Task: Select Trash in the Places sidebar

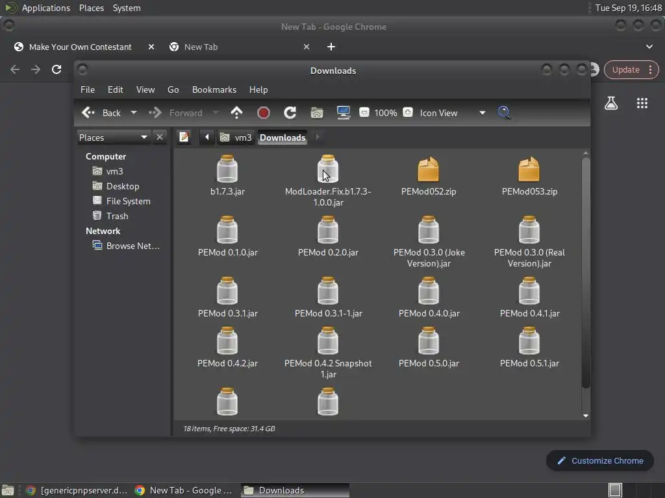Action: click(117, 216)
